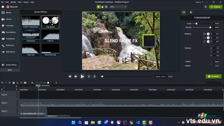Zoom out the timeline with minus
The image size is (224, 126).
coord(37,83)
